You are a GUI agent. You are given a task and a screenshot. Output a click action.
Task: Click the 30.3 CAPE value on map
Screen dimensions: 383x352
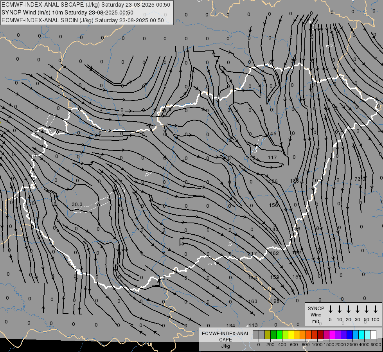[77, 205]
